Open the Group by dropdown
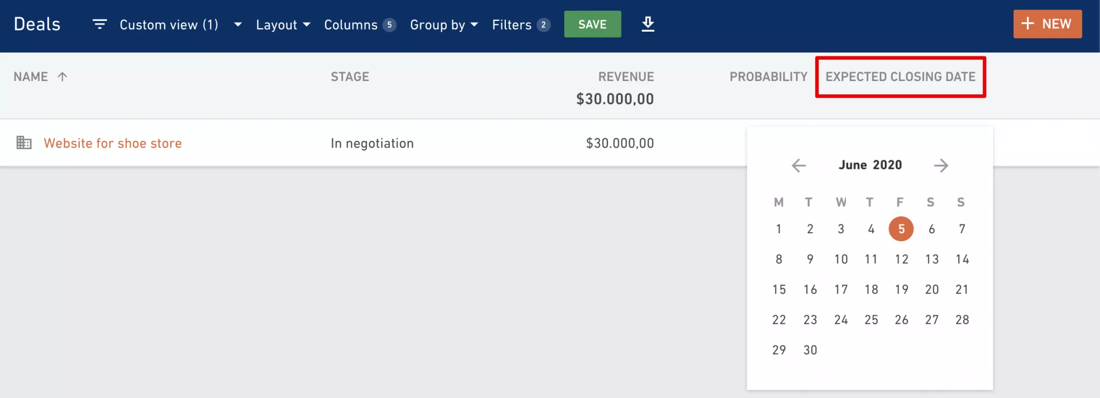This screenshot has width=1100, height=398. coord(444,25)
